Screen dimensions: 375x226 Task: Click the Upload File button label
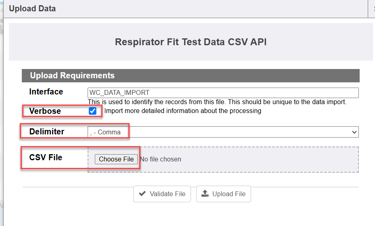(228, 194)
